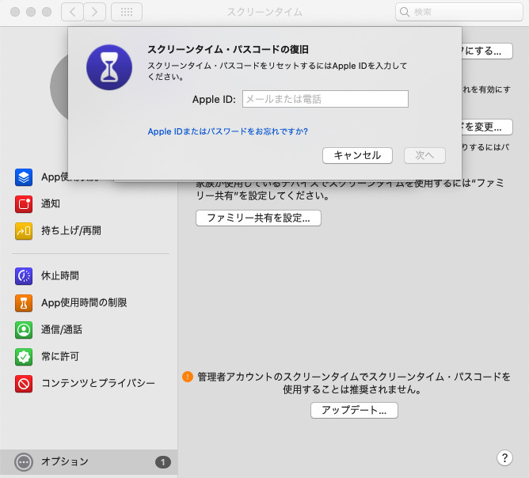529x478 pixels.
Task: Click the red Notifications (通知) icon
Action: [x=24, y=204]
